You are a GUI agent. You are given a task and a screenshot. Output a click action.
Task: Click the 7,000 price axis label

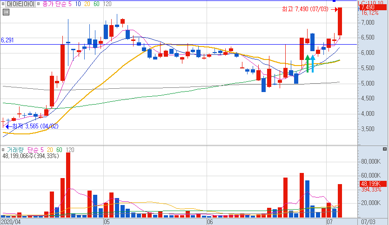coord(368,23)
